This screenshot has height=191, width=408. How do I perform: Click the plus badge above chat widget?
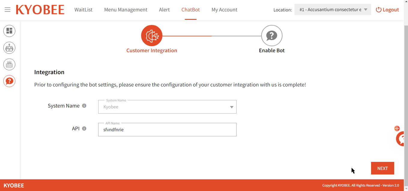click(397, 129)
